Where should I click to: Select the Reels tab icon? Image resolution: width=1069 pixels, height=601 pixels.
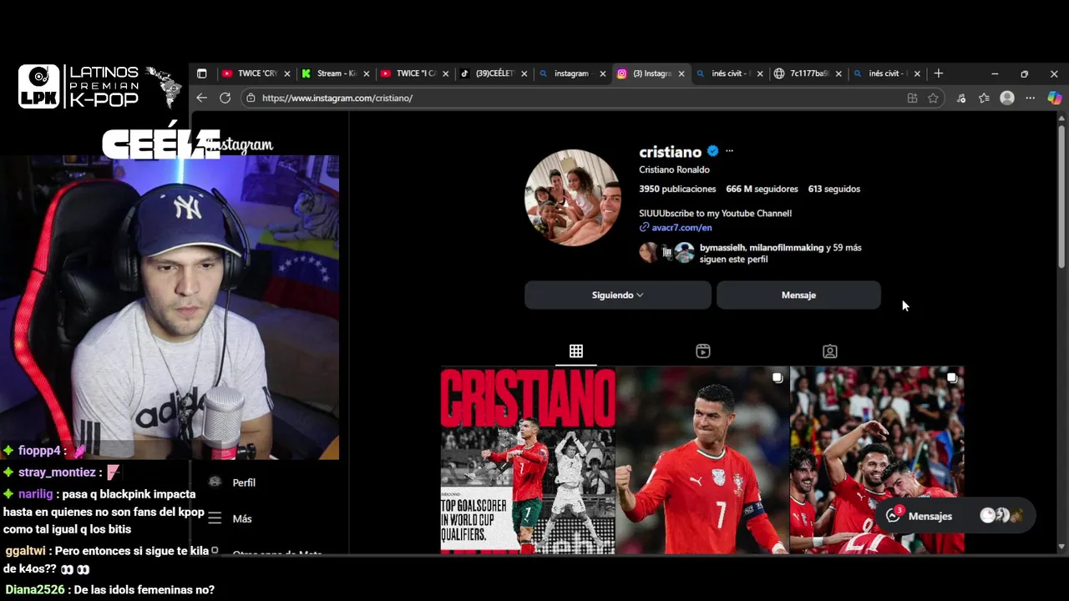[703, 351]
